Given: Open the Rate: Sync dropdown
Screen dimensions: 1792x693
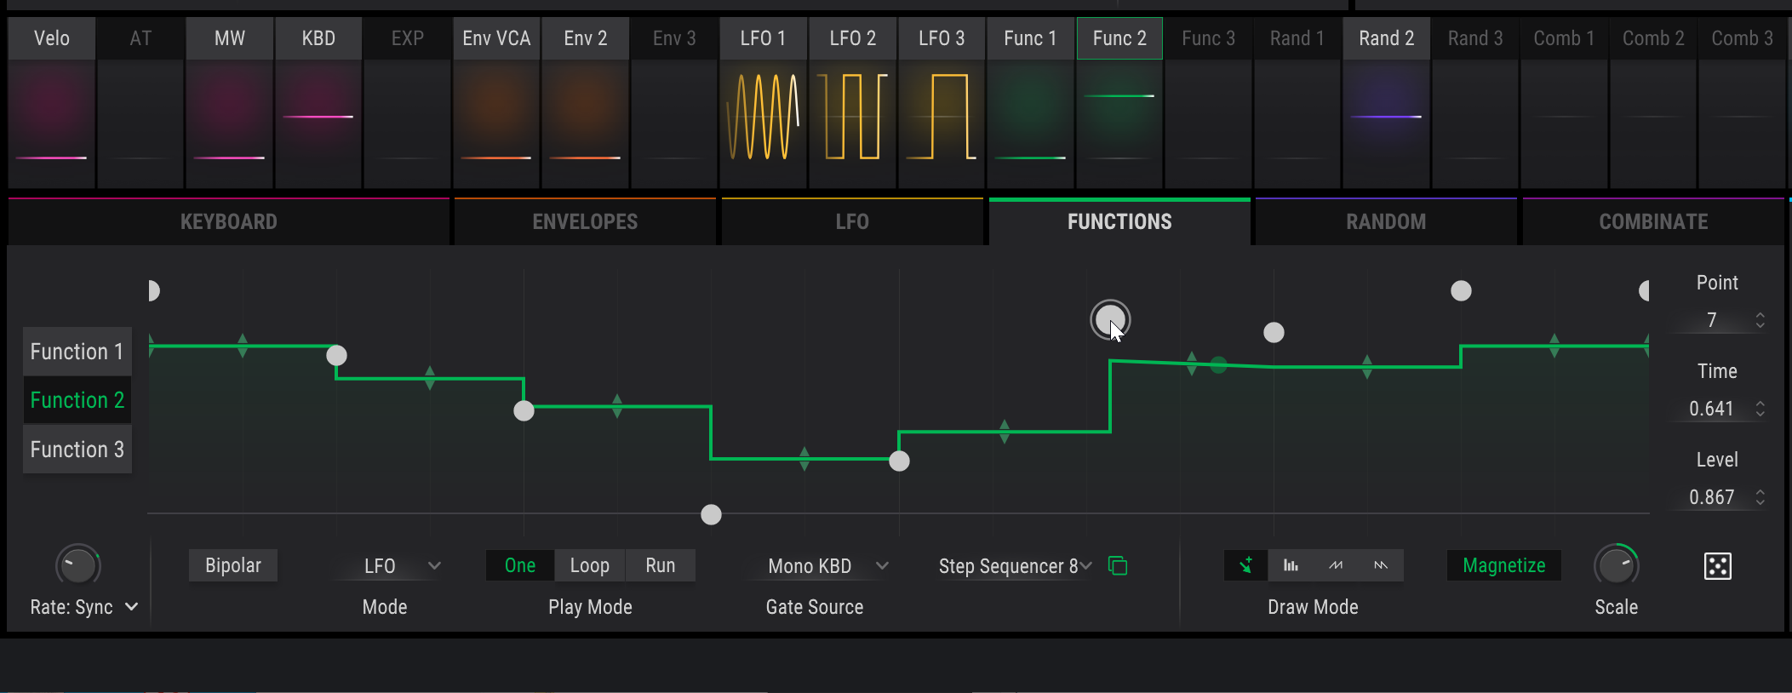Looking at the screenshot, I should point(83,607).
